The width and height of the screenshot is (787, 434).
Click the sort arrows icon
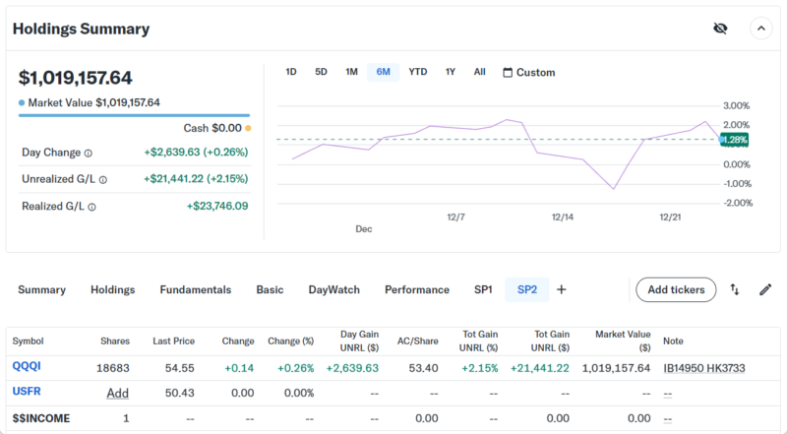tap(735, 289)
